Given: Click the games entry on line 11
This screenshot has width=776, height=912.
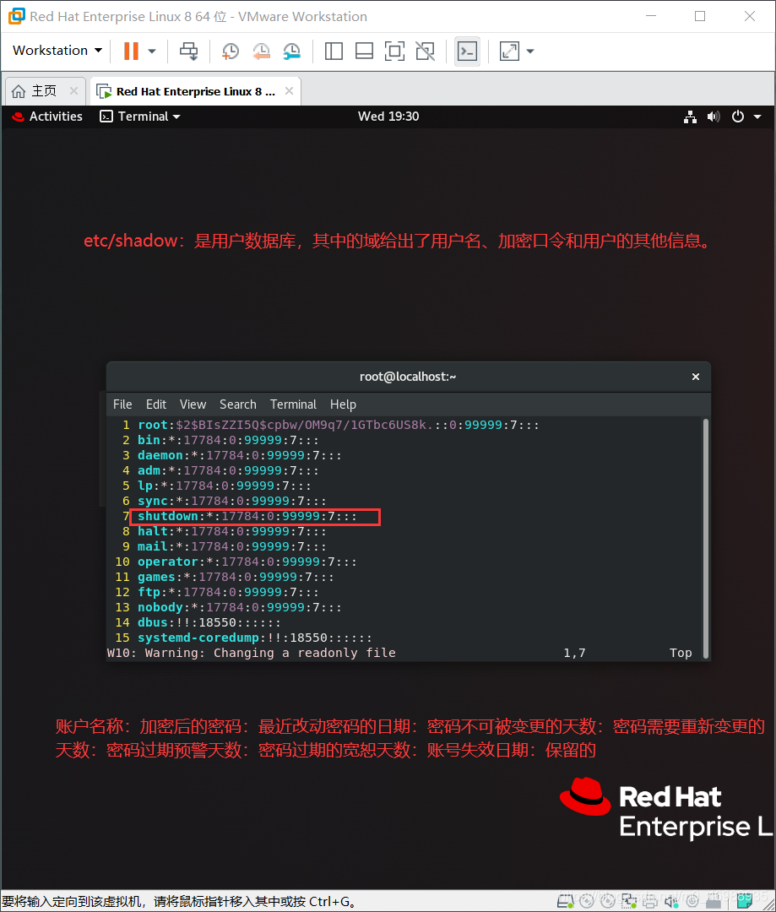Looking at the screenshot, I should pyautogui.click(x=236, y=577).
